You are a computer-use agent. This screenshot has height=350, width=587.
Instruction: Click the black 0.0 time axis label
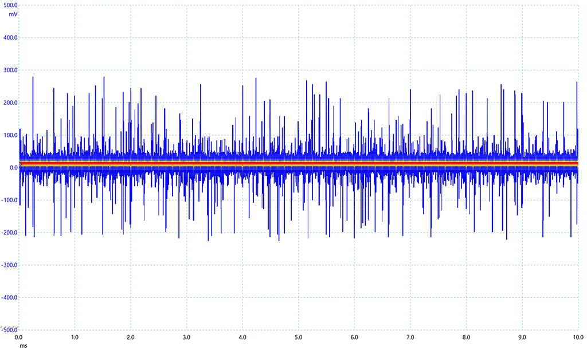[19, 337]
